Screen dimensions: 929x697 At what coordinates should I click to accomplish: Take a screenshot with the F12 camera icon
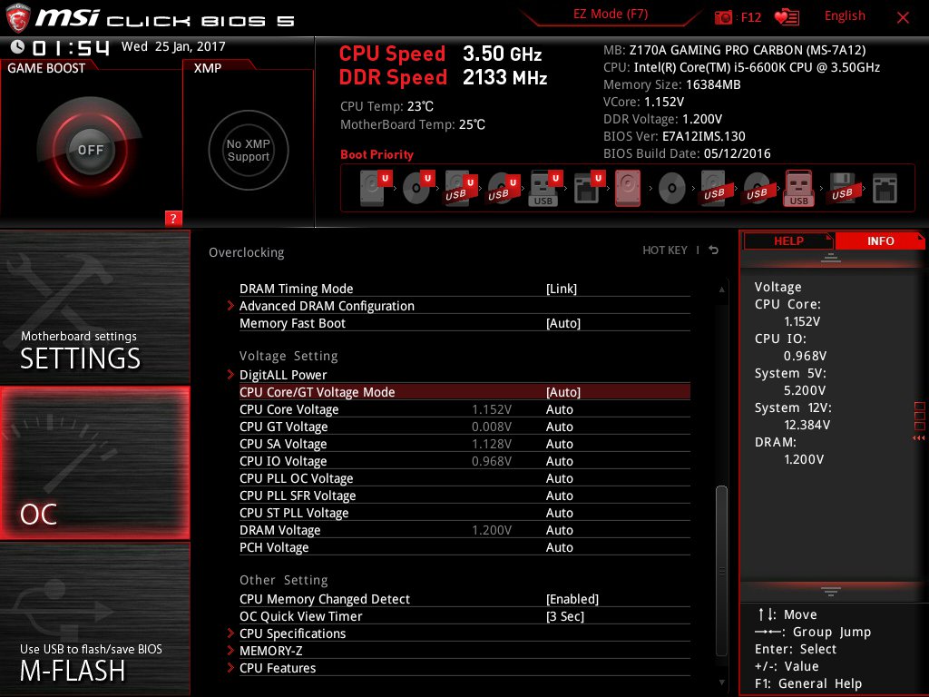[723, 17]
